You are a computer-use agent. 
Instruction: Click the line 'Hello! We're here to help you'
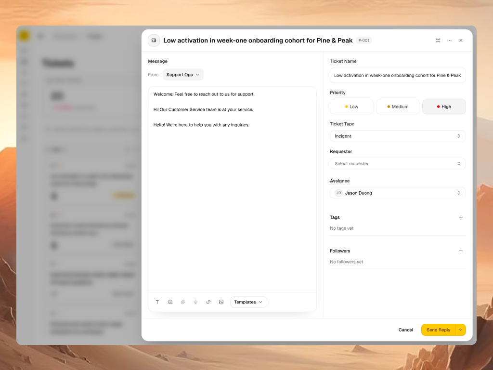pos(201,125)
